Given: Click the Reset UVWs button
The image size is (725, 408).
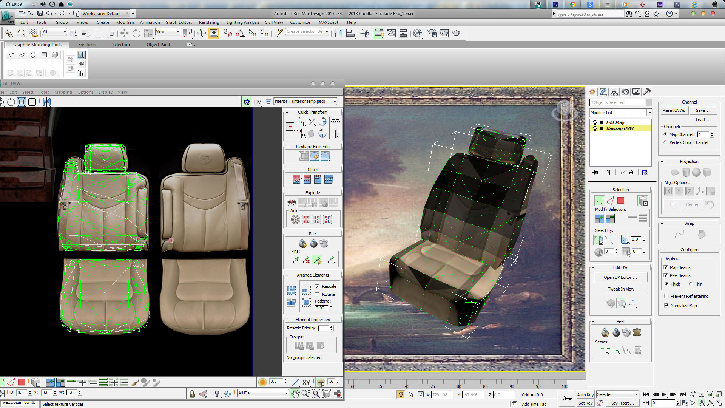Looking at the screenshot, I should [x=674, y=110].
